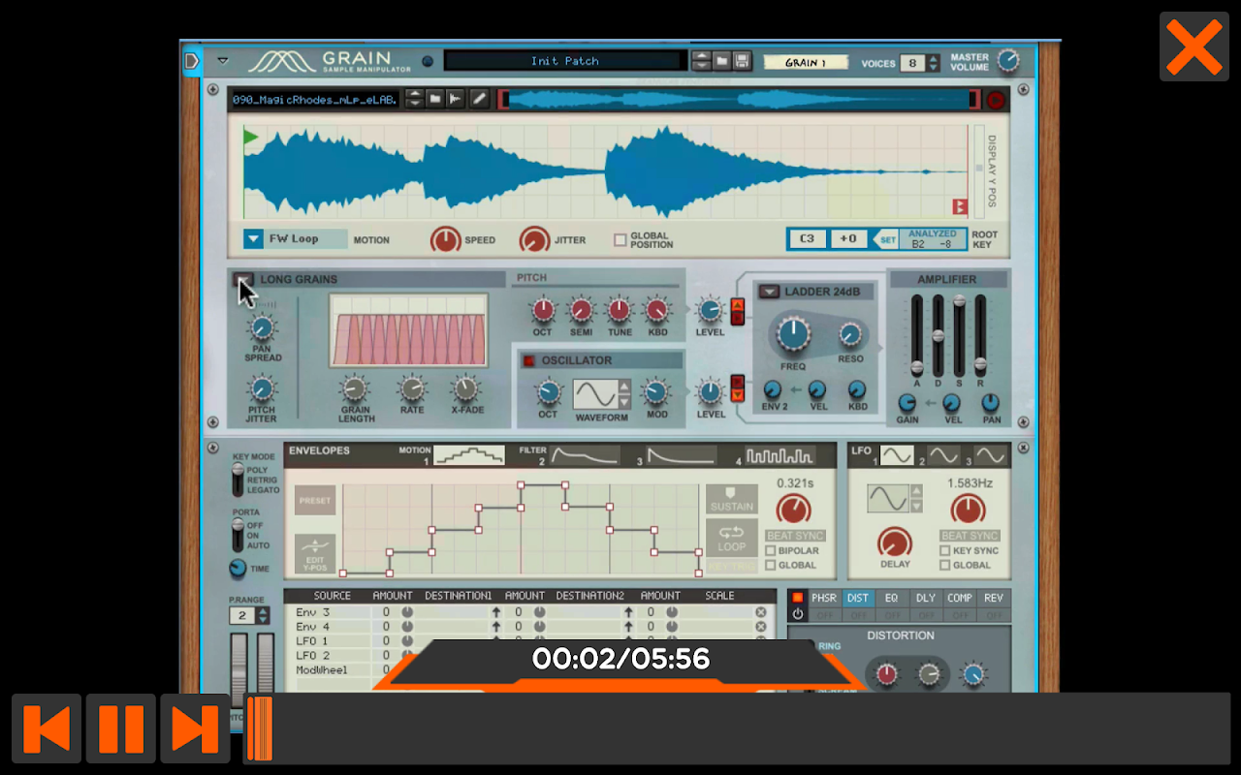The width and height of the screenshot is (1241, 775).
Task: Click the Init Patch name display
Action: point(564,61)
